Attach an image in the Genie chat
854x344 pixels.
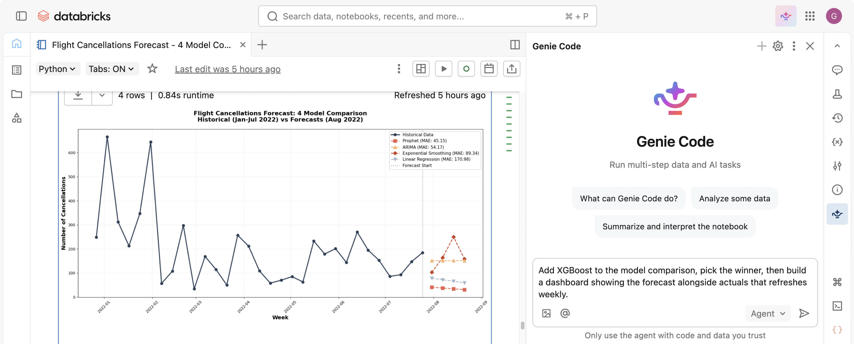pos(546,313)
